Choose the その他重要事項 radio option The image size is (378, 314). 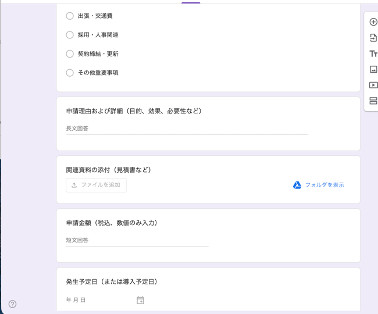point(70,73)
